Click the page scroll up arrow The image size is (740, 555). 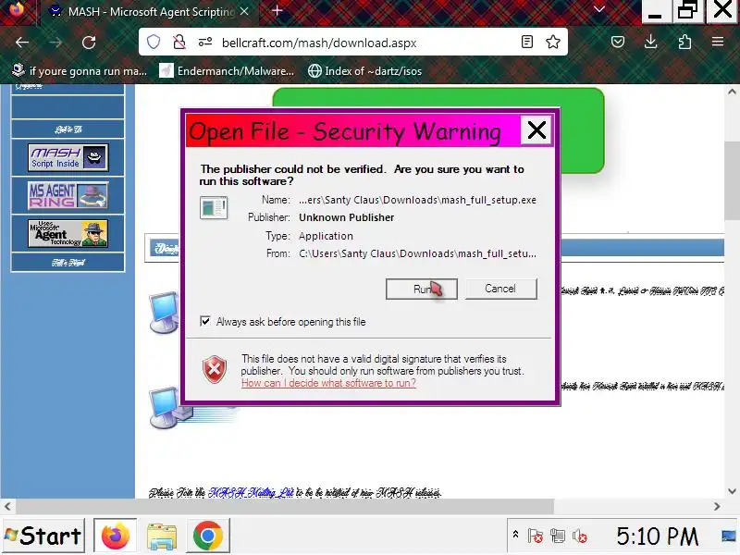(x=732, y=92)
